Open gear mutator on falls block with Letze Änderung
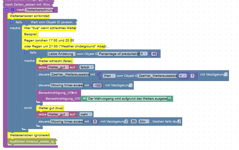239x150 pixels. [26, 52]
